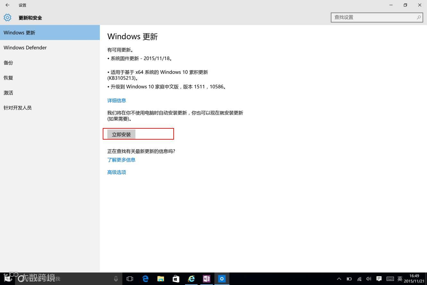Screen dimensions: 427x285
Task: Click the settings gear icon beside 更新和安全
Action: [7, 17]
